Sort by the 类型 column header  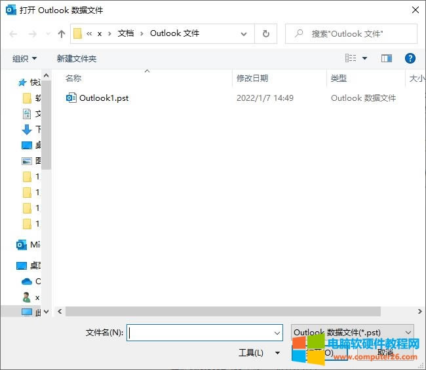339,79
